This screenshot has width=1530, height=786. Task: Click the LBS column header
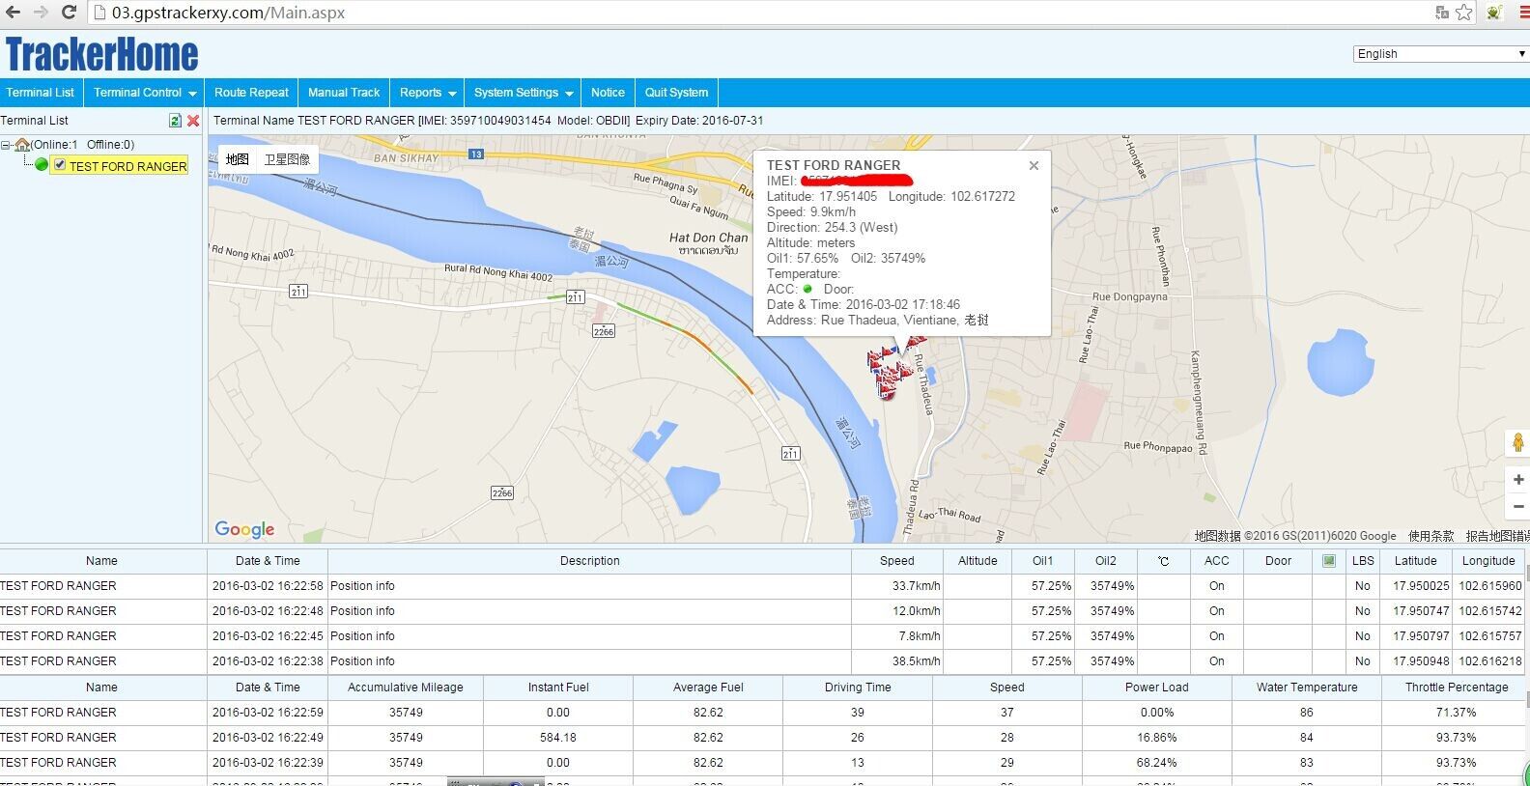(x=1363, y=561)
